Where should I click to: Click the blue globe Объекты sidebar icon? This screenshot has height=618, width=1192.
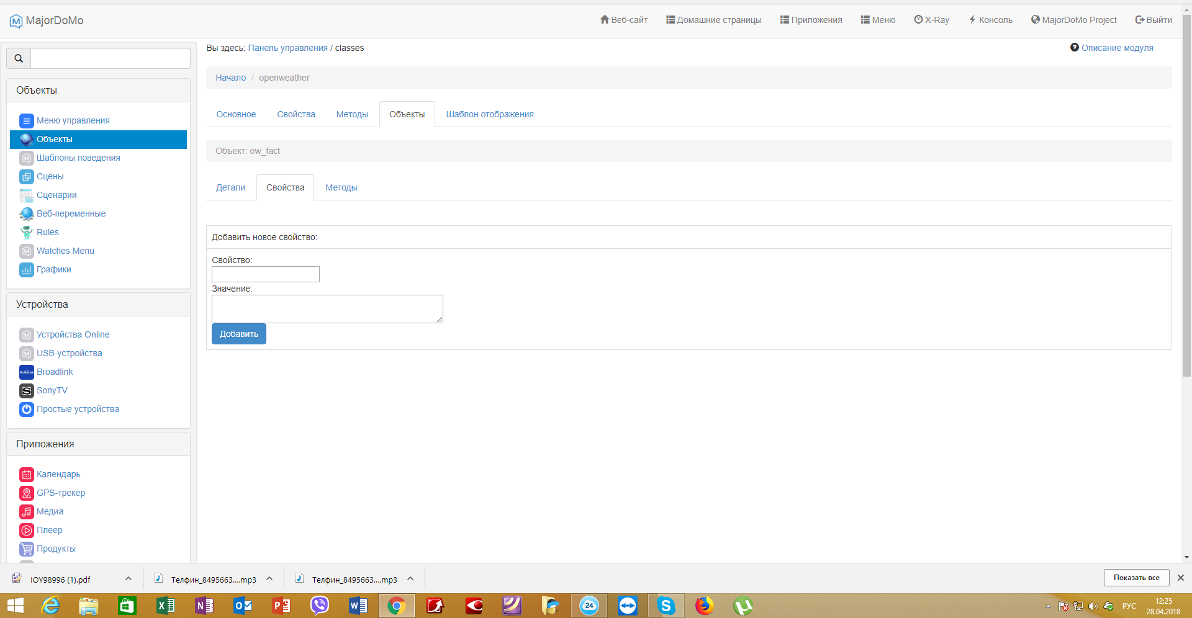[26, 140]
